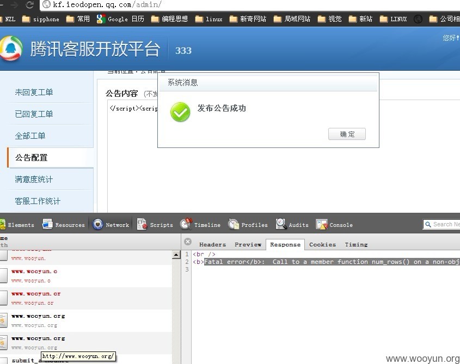Switch to the Preview tab
The height and width of the screenshot is (364, 460).
tap(248, 245)
